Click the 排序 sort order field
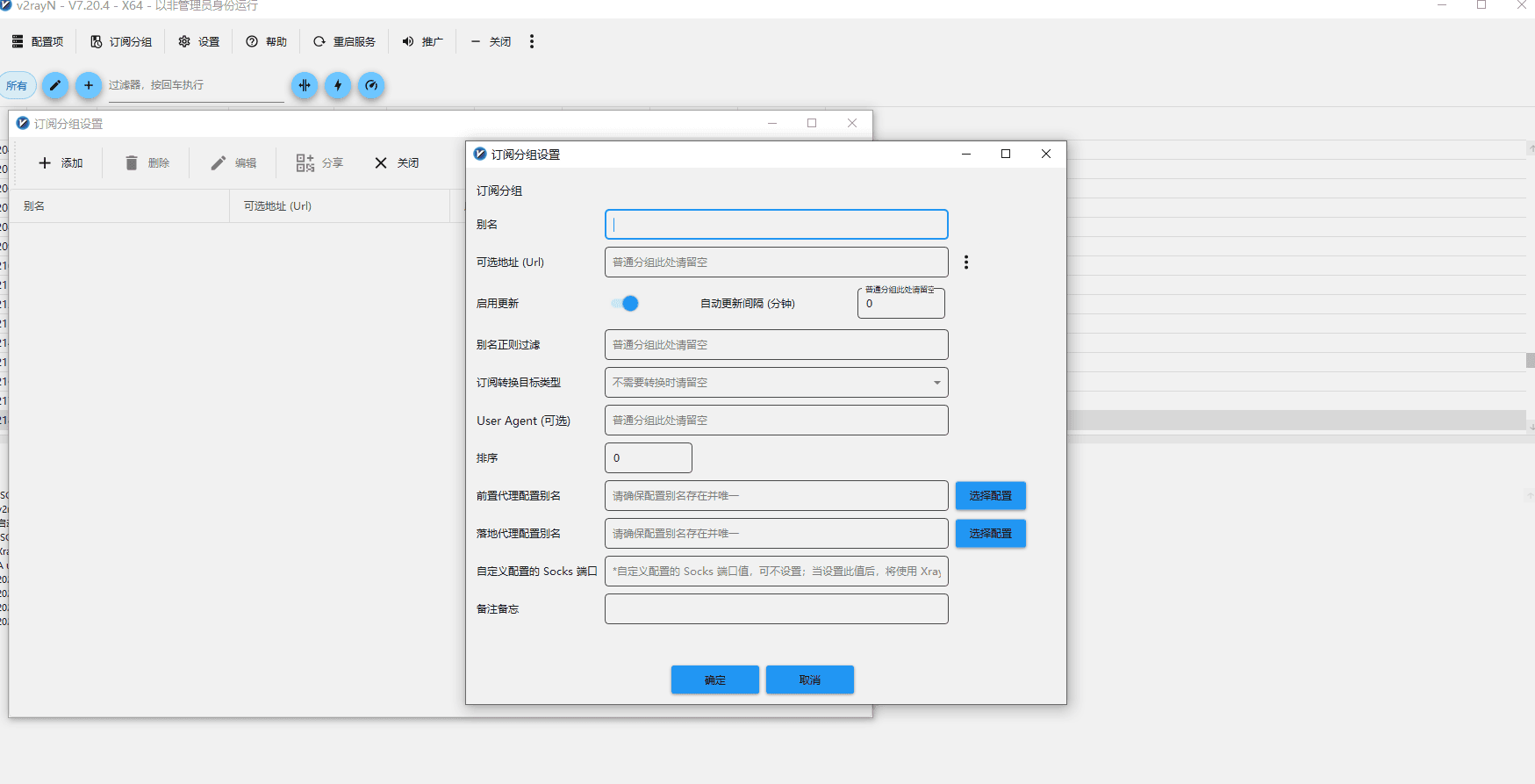Viewport: 1535px width, 784px height. coord(649,458)
